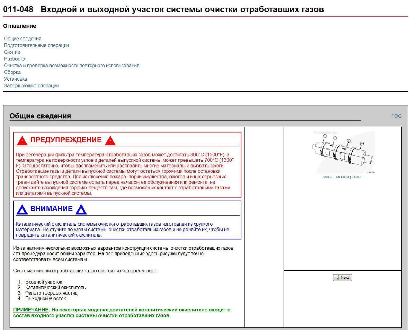This screenshot has height=330, width=409.
Task: Select LARGE image size
Action: (357, 177)
